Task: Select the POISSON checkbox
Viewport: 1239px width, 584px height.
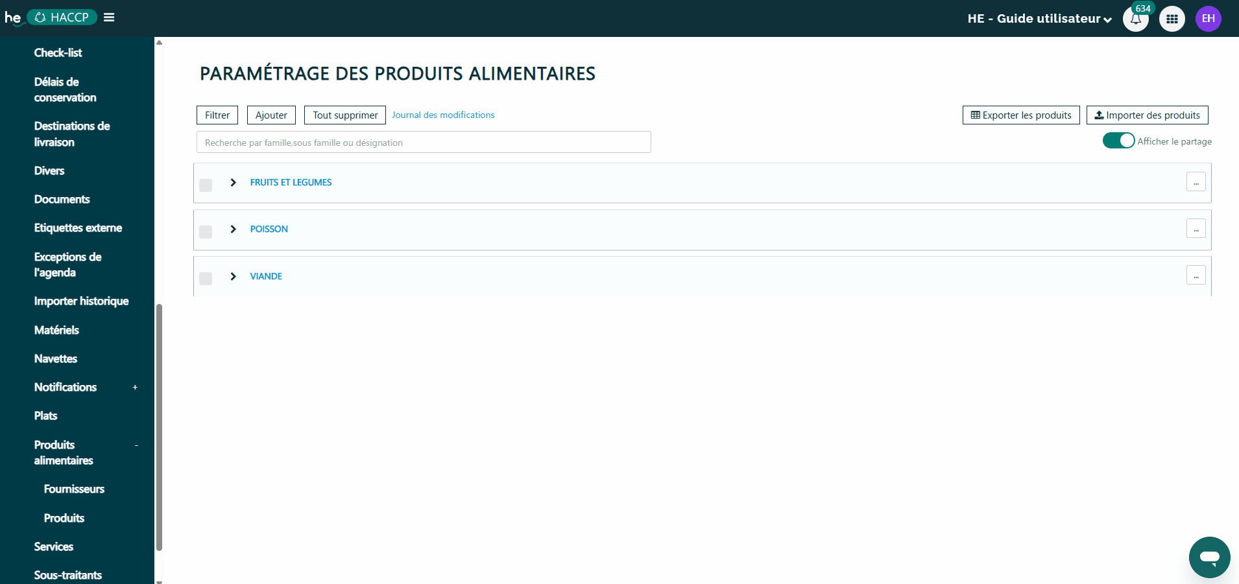Action: pyautogui.click(x=206, y=232)
